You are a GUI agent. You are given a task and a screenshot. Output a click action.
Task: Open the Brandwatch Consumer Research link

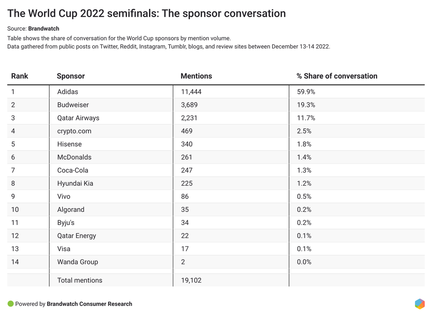click(x=89, y=304)
